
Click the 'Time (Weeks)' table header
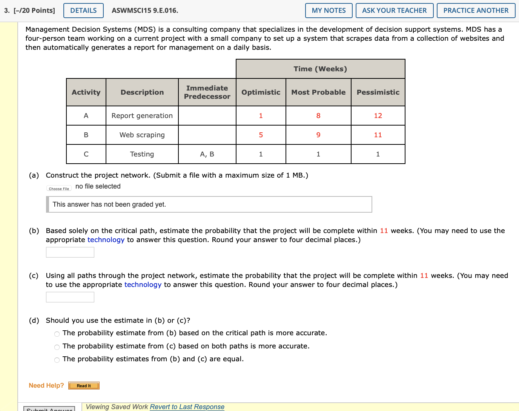pyautogui.click(x=321, y=69)
